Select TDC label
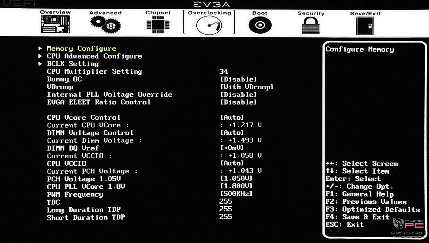 click(53, 202)
